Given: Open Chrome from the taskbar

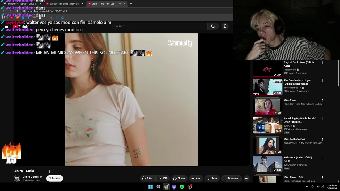Looking at the screenshot, I should tap(166, 187).
